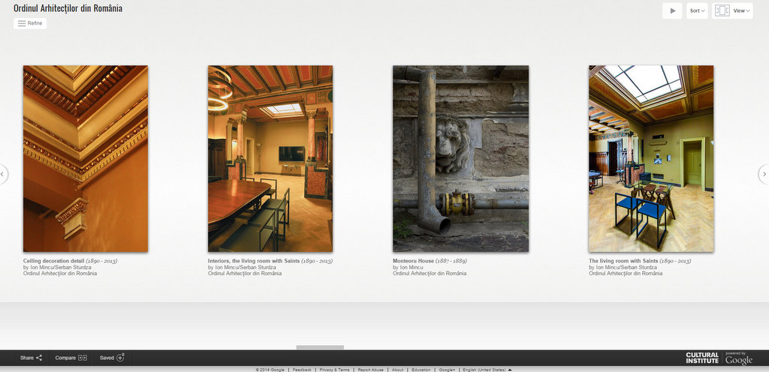Open the Ceiling decoration detail image
Image resolution: width=769 pixels, height=372 pixels.
pos(86,158)
